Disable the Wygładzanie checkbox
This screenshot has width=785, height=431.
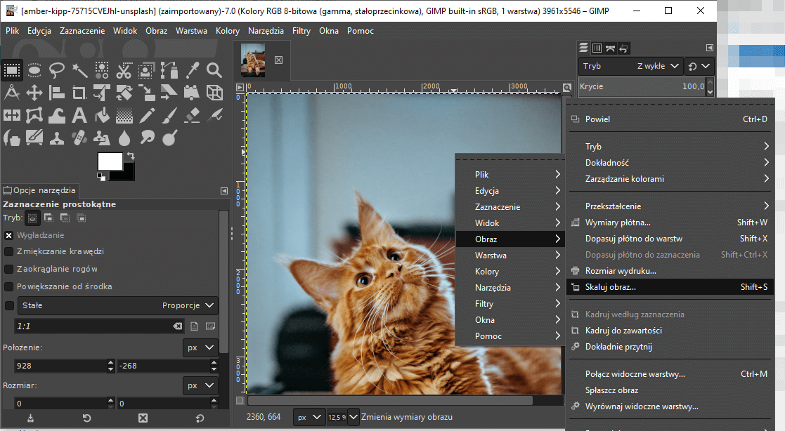(8, 235)
